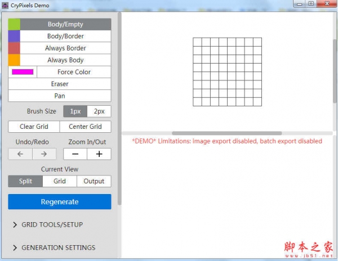The width and height of the screenshot is (338, 261).
Task: Clear the grid
Action: pos(34,127)
